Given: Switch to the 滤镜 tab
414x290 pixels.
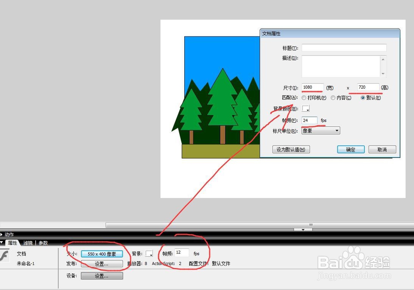Looking at the screenshot, I should [28, 243].
